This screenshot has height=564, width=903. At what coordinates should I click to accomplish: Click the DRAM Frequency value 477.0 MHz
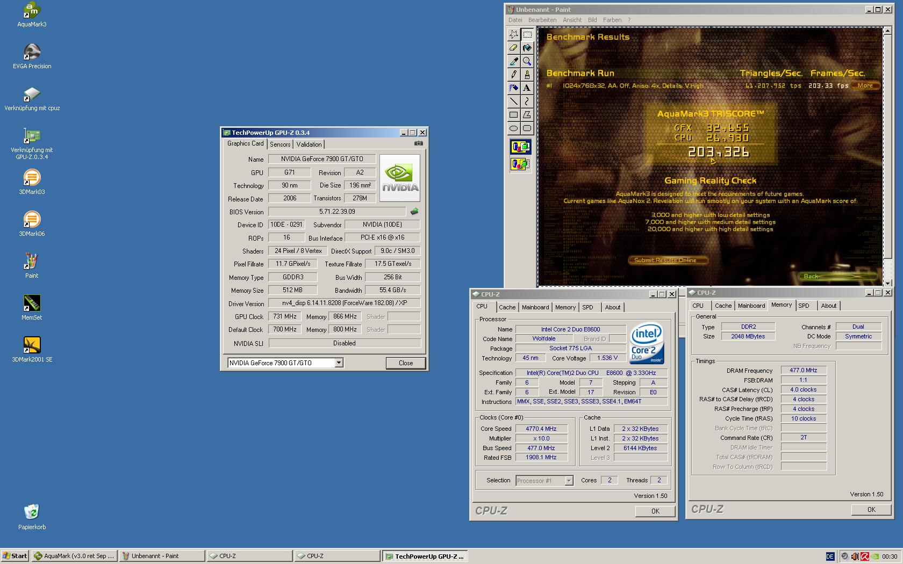point(804,370)
